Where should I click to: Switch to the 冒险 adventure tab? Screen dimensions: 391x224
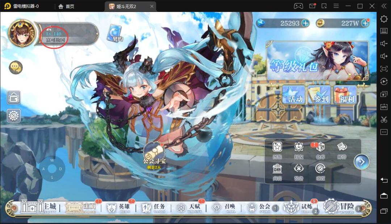point(339,207)
